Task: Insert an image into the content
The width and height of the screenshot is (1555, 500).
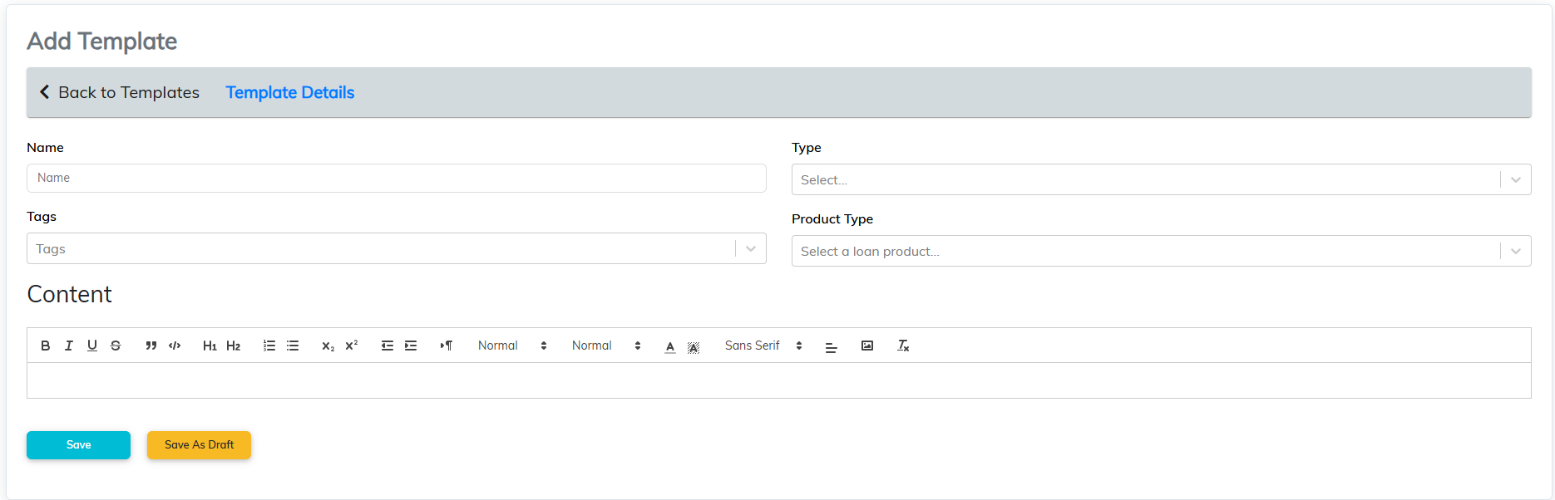Action: (x=867, y=346)
